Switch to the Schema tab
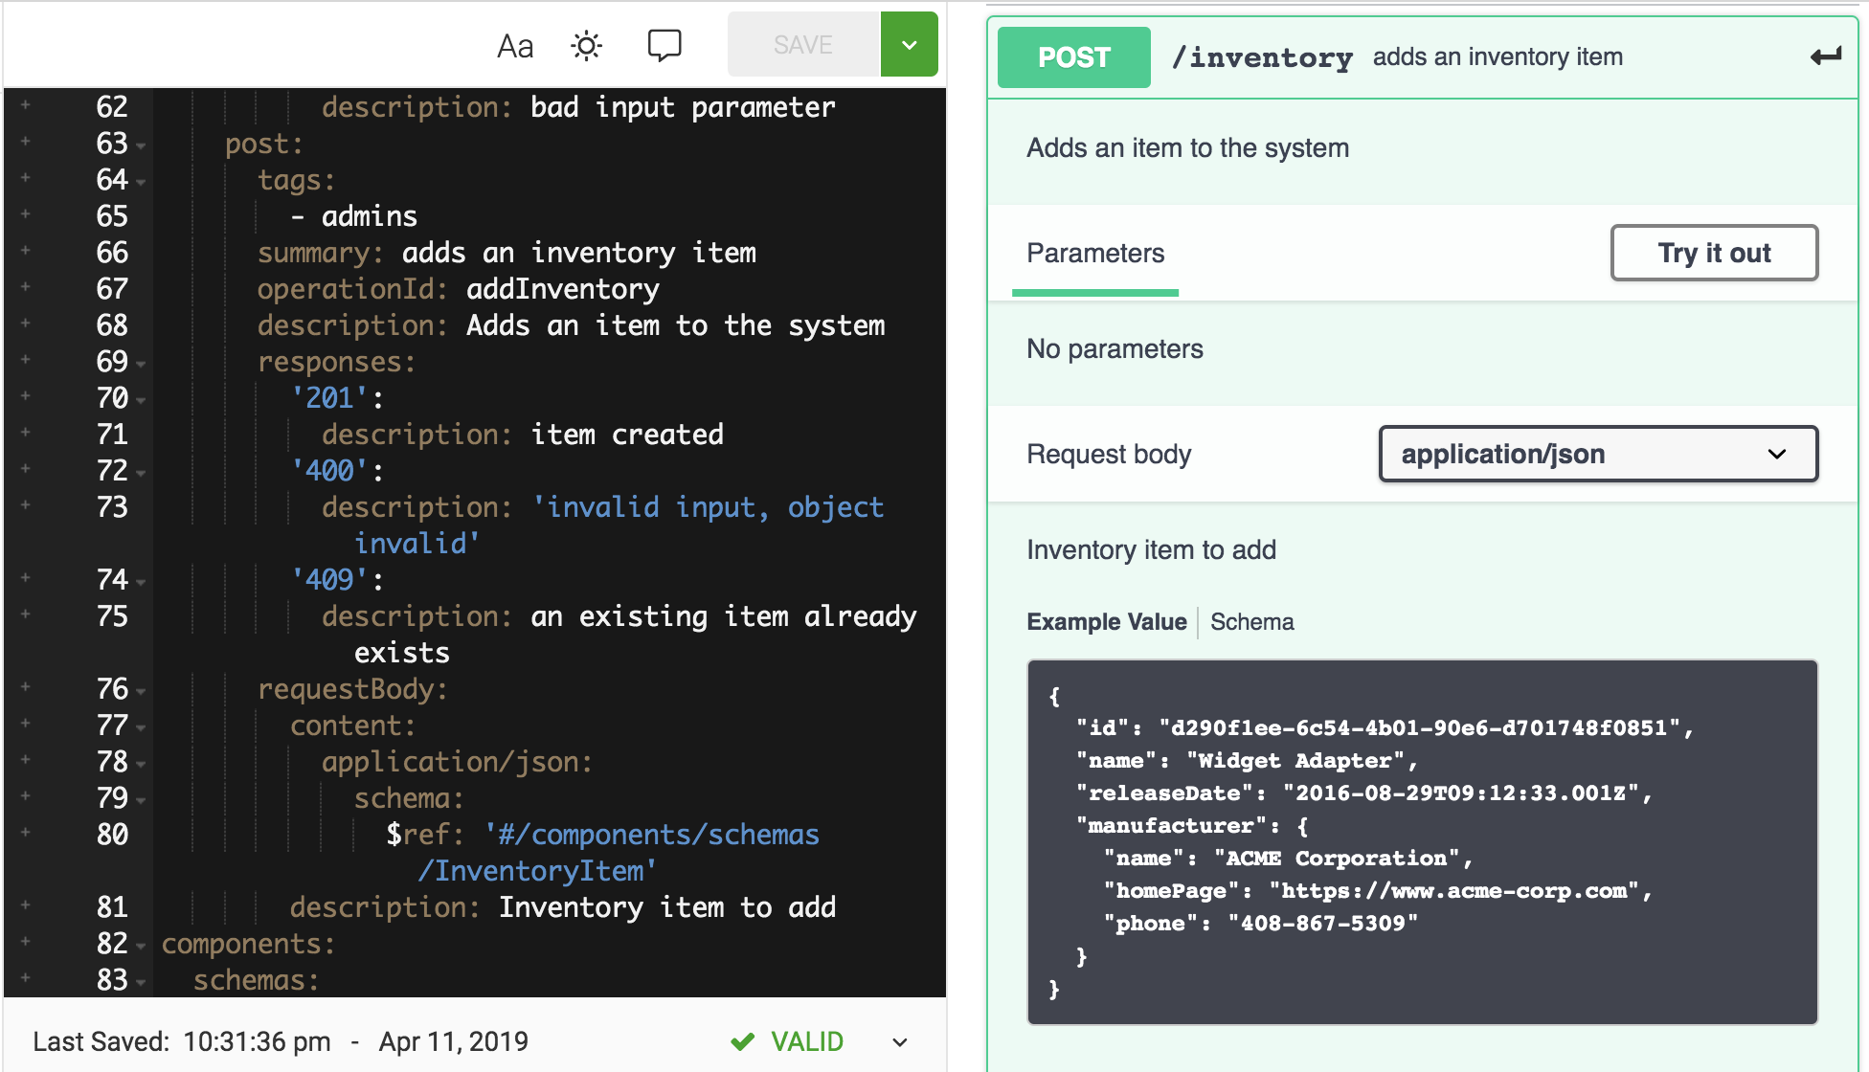This screenshot has width=1869, height=1072. [1251, 621]
